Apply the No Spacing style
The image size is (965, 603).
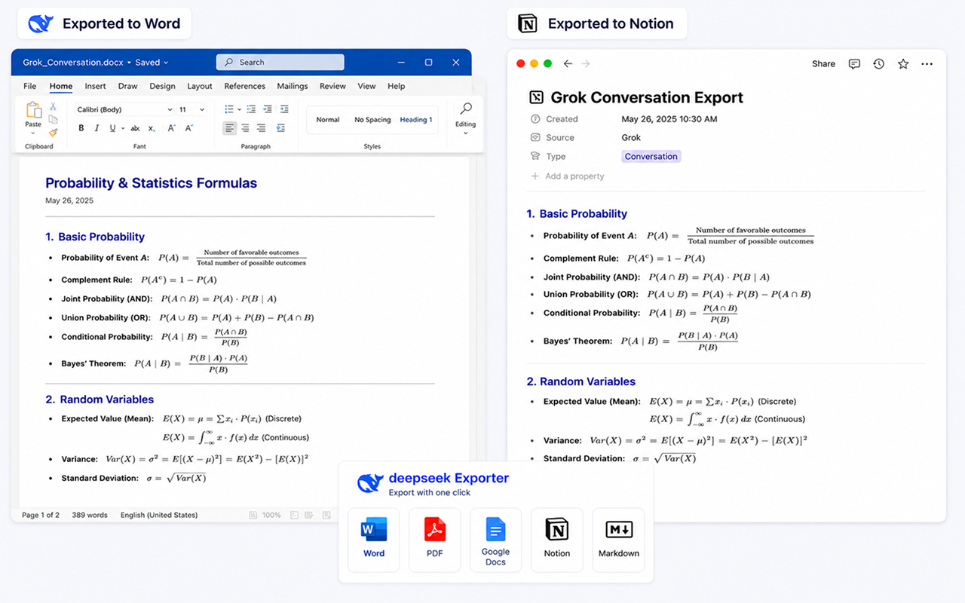[372, 120]
